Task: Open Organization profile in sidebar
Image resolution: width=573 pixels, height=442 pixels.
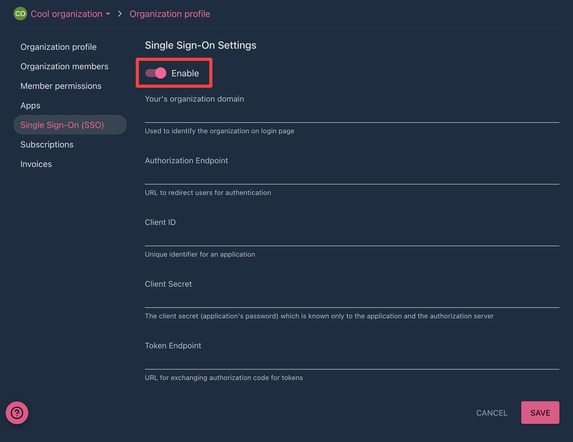Action: point(58,47)
